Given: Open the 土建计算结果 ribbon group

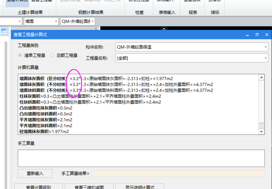Looking at the screenshot, I should (x=30, y=12).
